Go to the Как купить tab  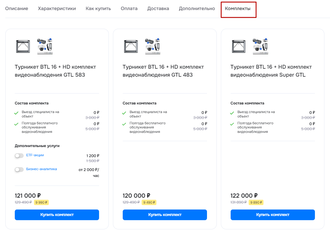tap(98, 9)
